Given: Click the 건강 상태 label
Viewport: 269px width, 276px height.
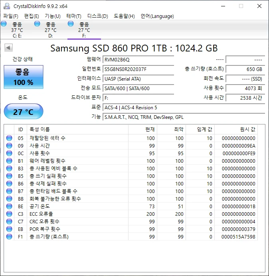Looking at the screenshot, I should pos(22,59).
